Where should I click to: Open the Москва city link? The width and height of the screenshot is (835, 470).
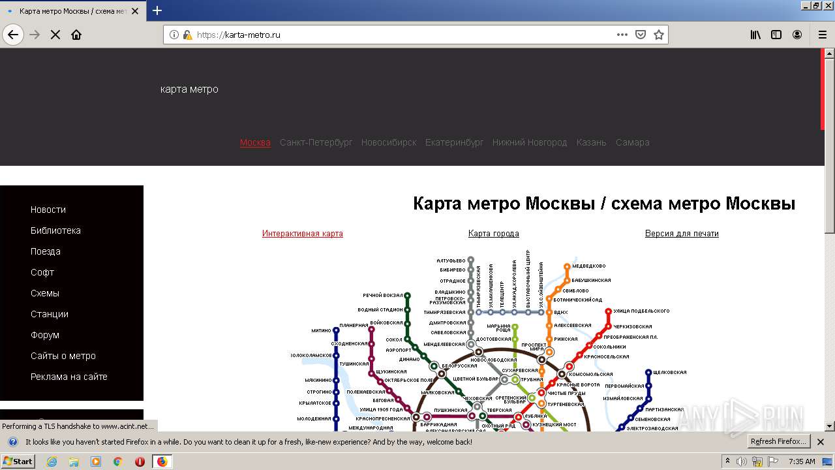point(255,142)
